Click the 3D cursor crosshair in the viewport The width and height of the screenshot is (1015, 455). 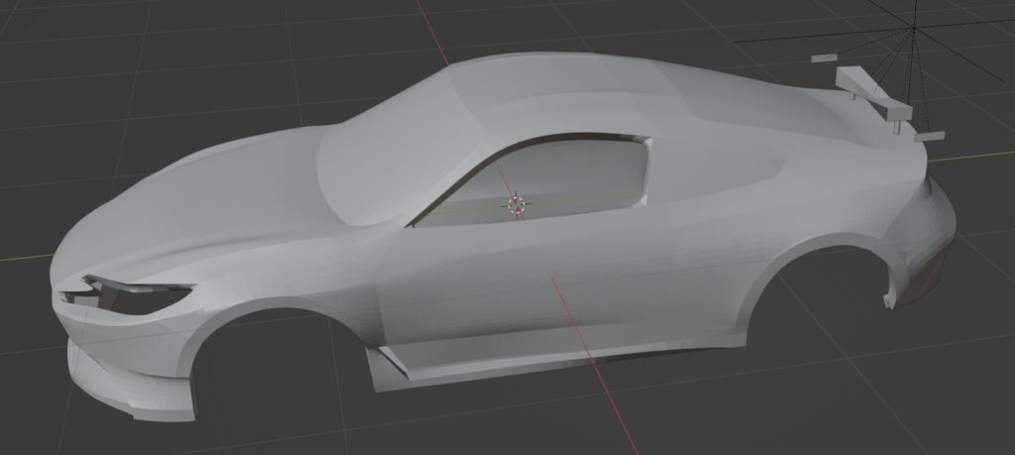coord(515,205)
